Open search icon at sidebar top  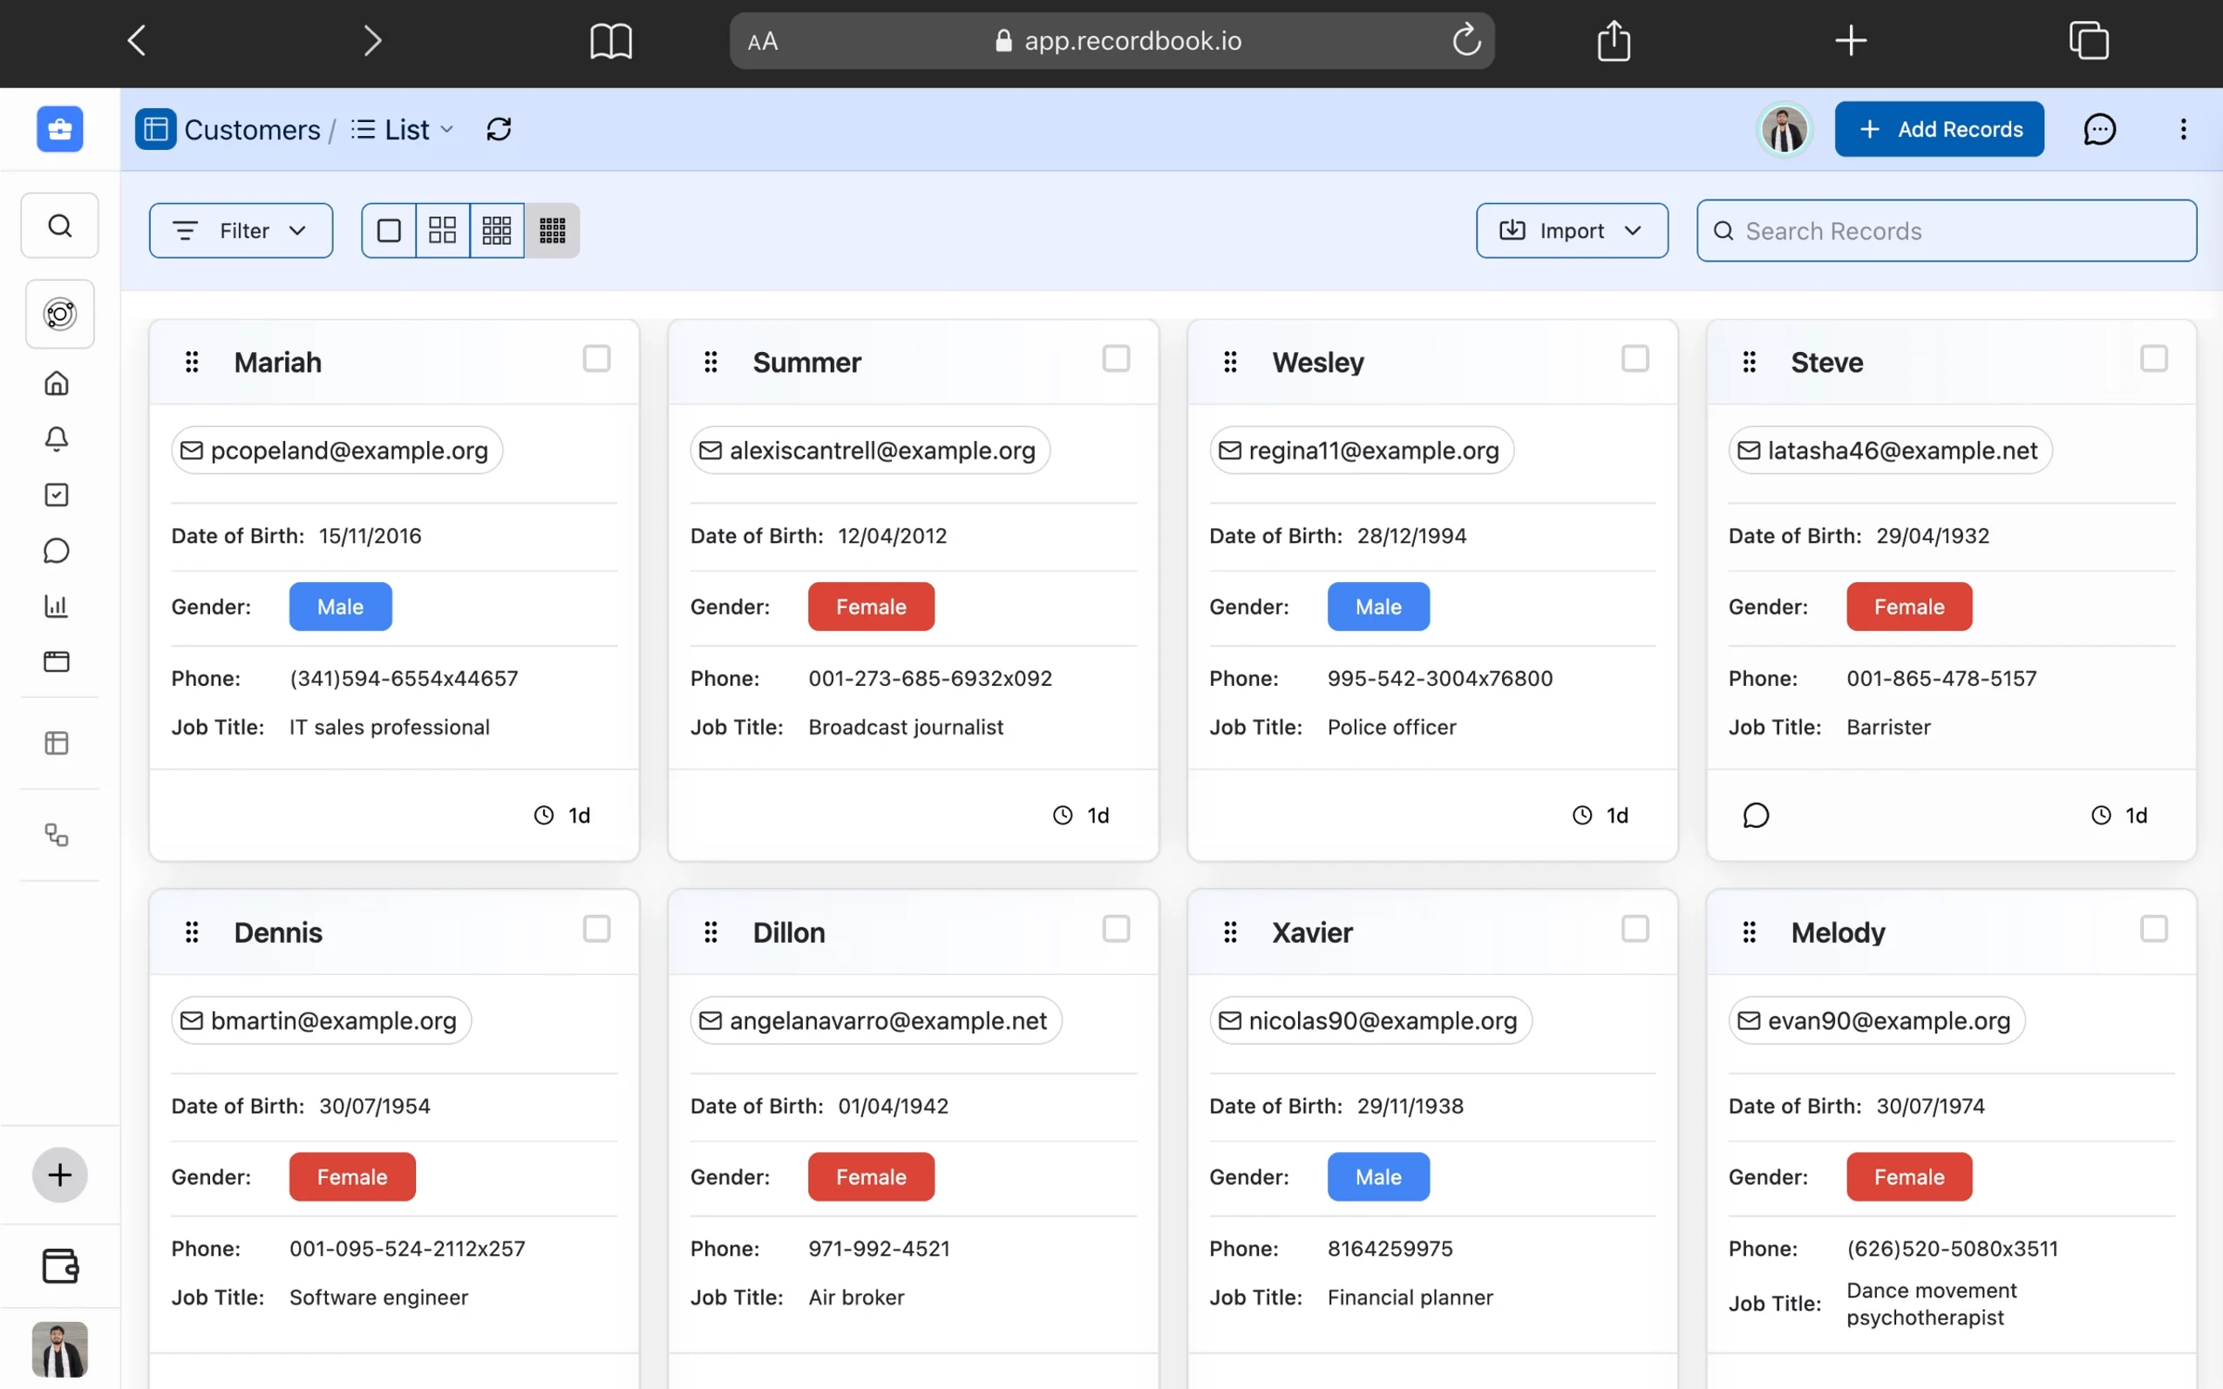pyautogui.click(x=58, y=225)
